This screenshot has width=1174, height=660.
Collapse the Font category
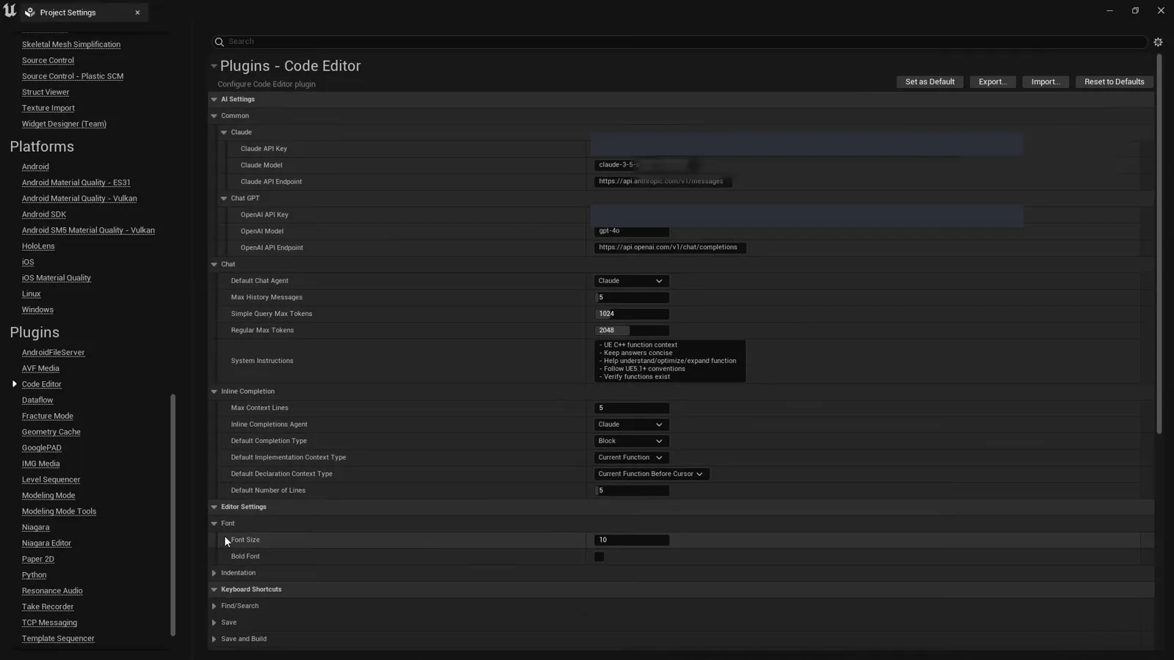tap(214, 524)
